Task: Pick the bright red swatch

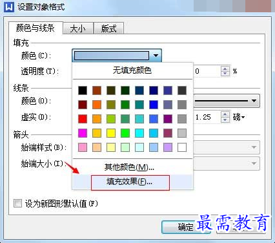Action: pyautogui.click(x=83, y=119)
